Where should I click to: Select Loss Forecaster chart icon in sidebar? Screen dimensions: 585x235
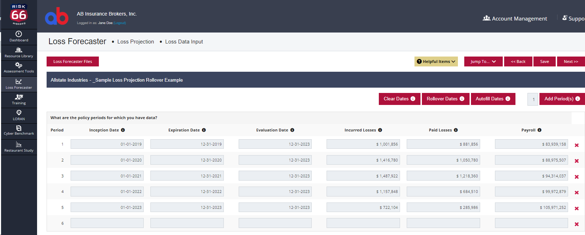[19, 81]
